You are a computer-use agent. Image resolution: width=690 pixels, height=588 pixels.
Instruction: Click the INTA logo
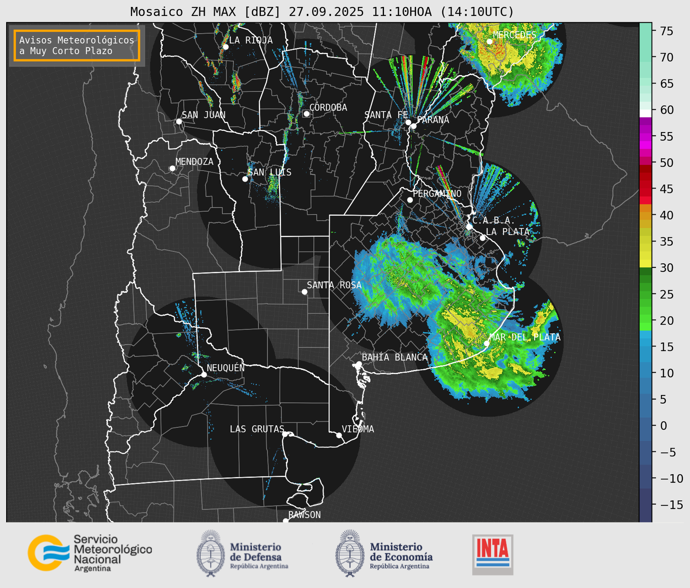coord(493,554)
